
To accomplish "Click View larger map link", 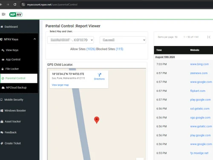I will [60, 85].
